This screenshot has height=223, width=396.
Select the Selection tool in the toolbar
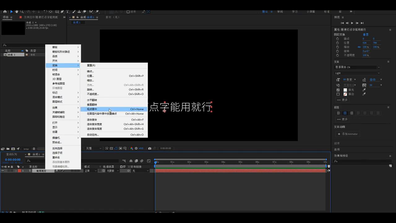point(12,12)
